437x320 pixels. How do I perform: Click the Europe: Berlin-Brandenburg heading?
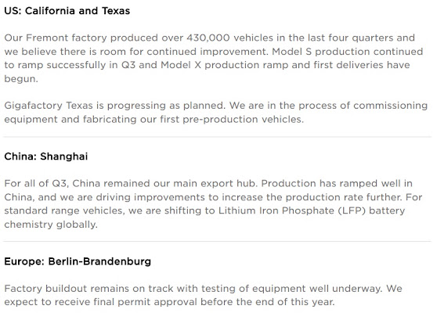pos(78,261)
